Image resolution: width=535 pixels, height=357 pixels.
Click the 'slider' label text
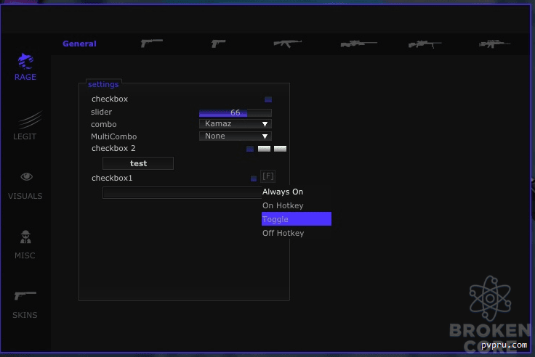[x=101, y=112]
